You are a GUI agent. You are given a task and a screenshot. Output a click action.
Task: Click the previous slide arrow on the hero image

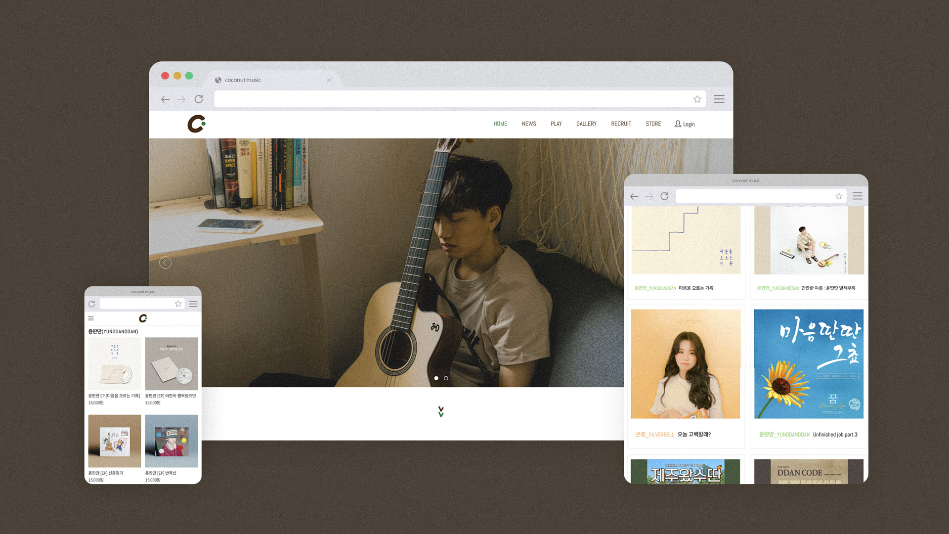(165, 263)
